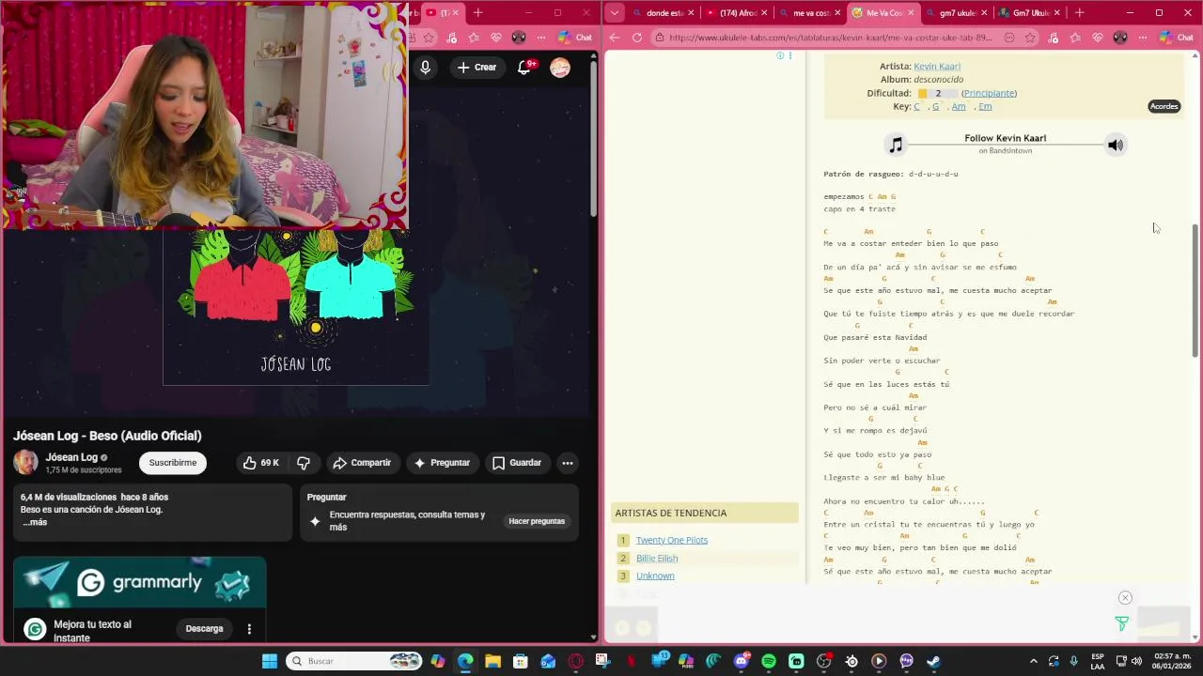Click the Windows taskbar Buscar search box
This screenshot has width=1203, height=676.
tap(353, 661)
